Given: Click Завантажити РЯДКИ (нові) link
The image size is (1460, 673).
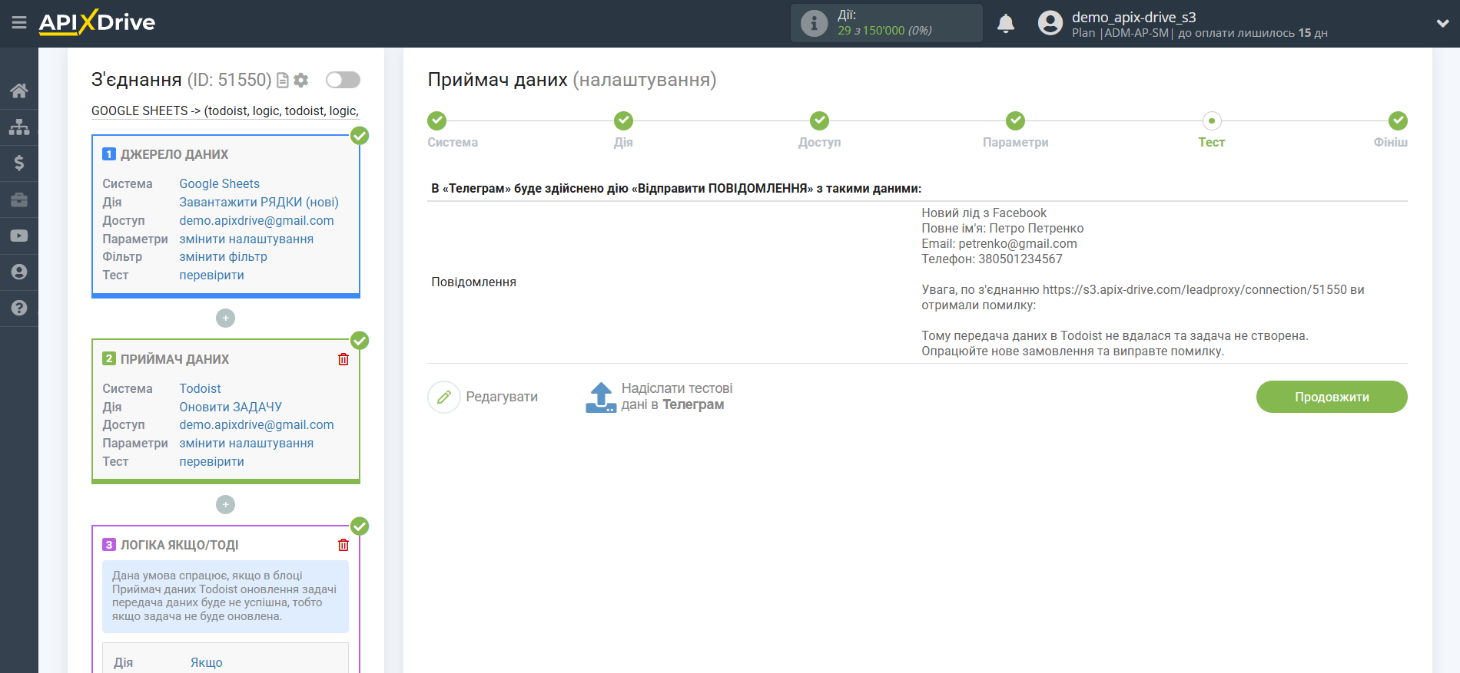Looking at the screenshot, I should (x=259, y=202).
